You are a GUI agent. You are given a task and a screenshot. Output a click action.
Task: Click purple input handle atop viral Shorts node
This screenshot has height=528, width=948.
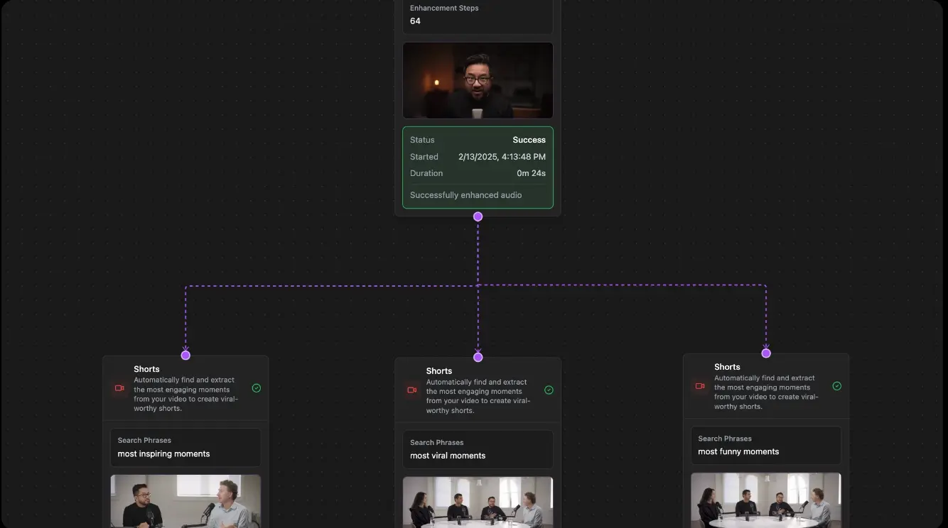(x=478, y=357)
